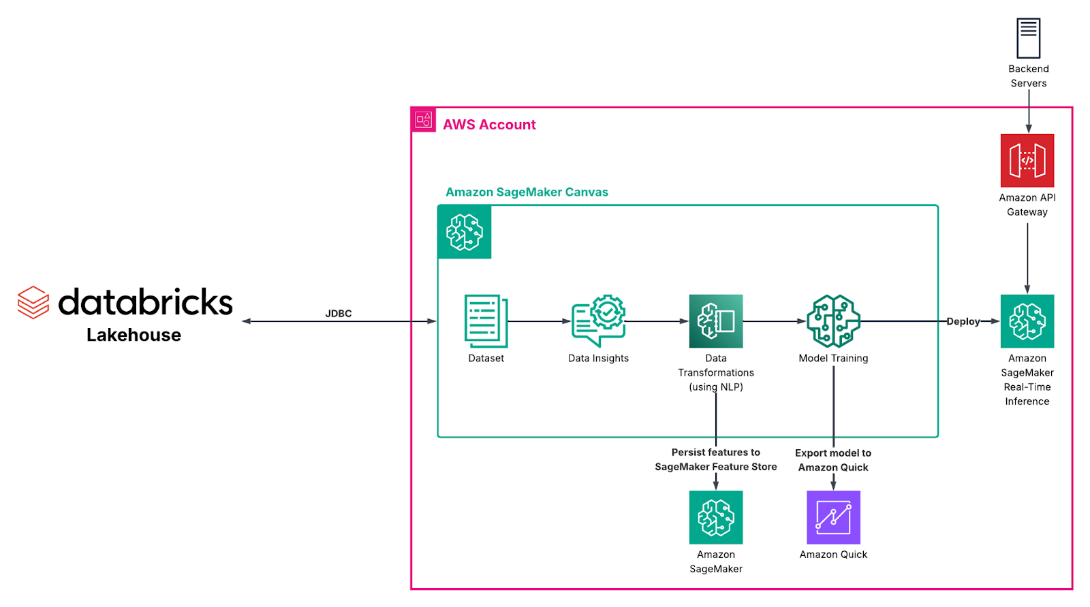Click the Data Transformations icon

[x=716, y=321]
